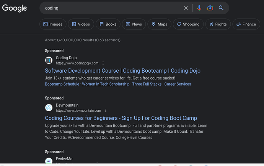Click the EvolveMe site name
The height and width of the screenshot is (166, 264).
[x=64, y=159]
